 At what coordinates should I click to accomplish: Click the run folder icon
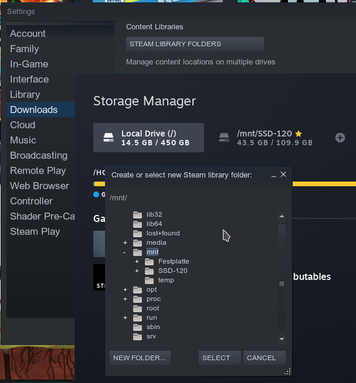coord(137,318)
